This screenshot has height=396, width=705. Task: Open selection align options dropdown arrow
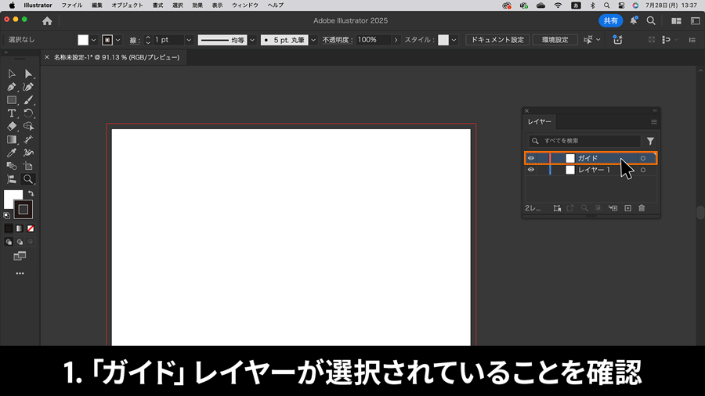click(598, 40)
